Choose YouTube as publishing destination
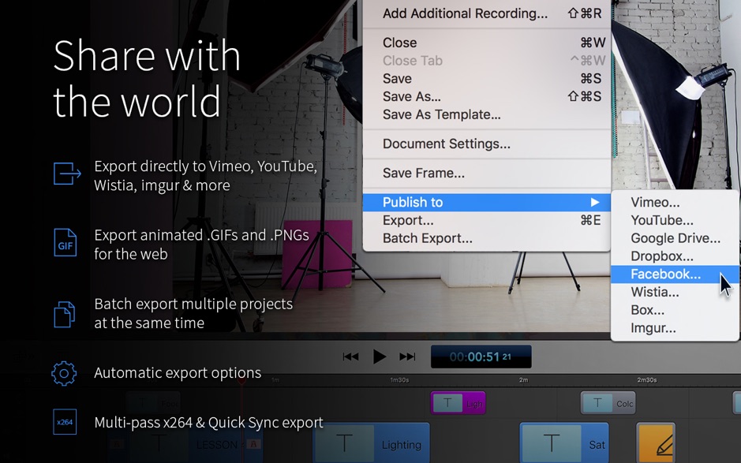The width and height of the screenshot is (741, 463). [664, 220]
